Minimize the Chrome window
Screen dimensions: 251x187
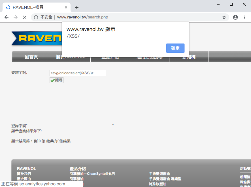(218, 4)
